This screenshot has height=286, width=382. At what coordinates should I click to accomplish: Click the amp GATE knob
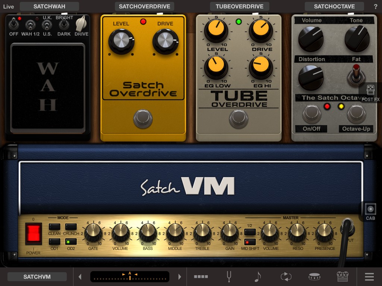coord(93,232)
